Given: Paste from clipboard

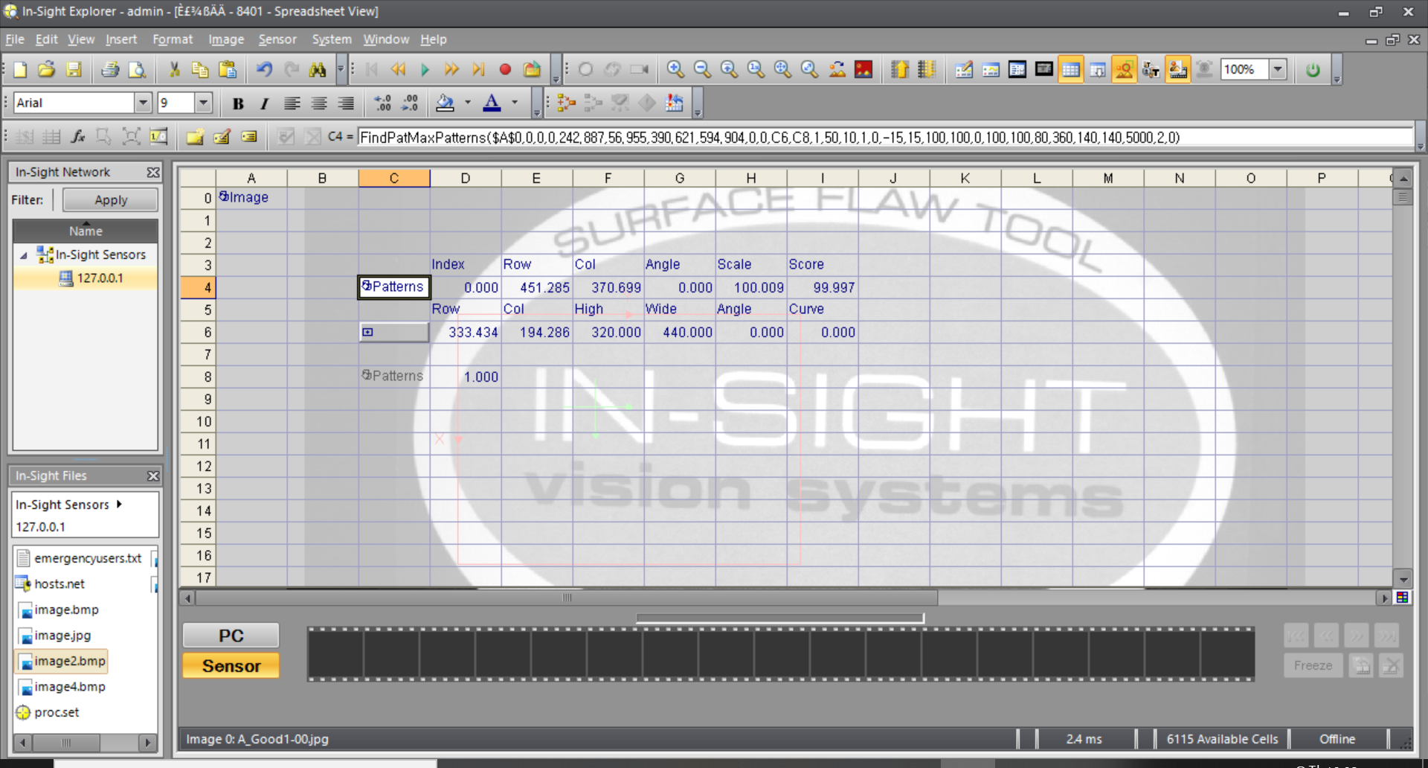Looking at the screenshot, I should coord(228,70).
